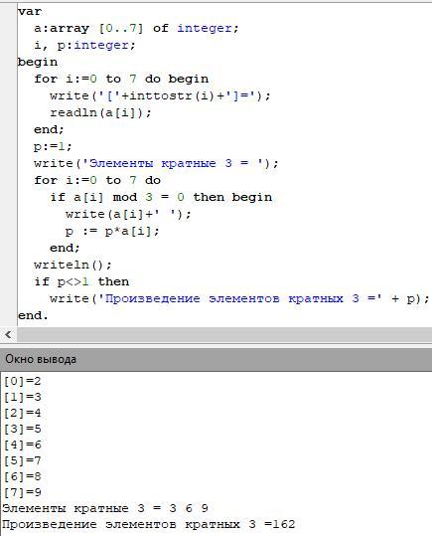Click the final 'end.' keyword
This screenshot has width=432, height=536.
33,315
